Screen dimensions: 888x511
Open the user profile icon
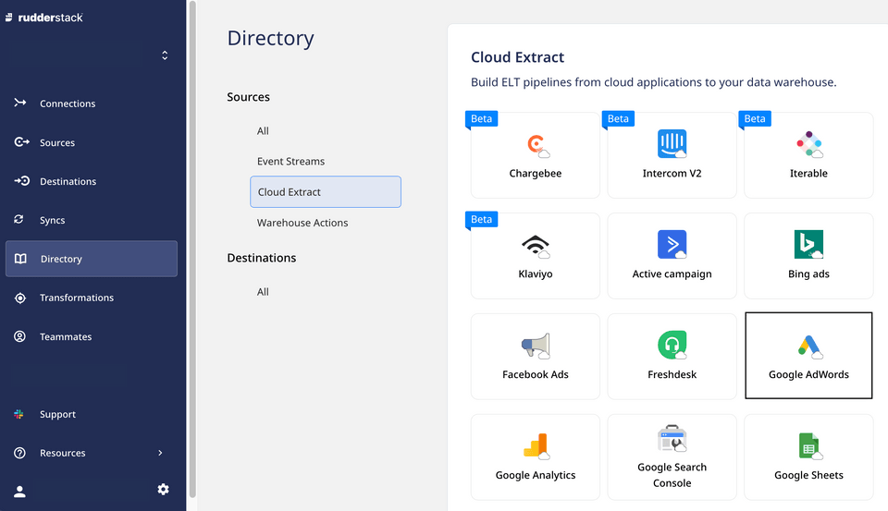19,492
